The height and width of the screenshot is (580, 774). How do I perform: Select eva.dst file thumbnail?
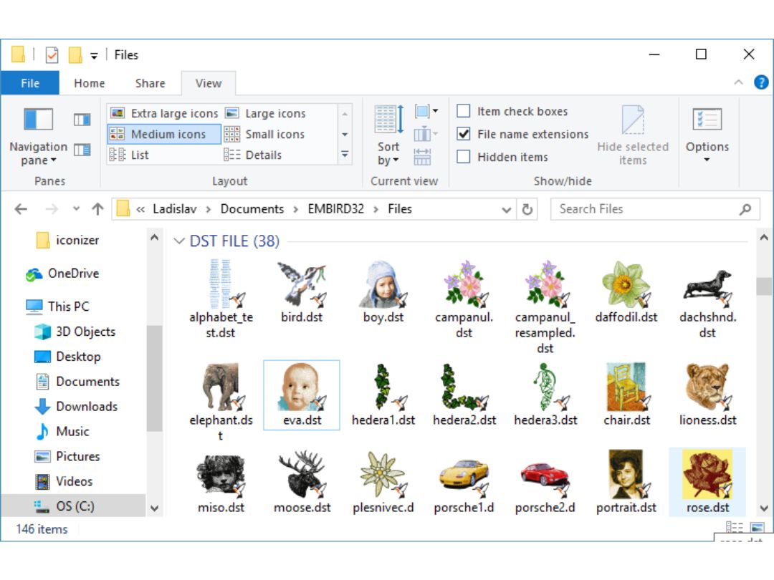tap(302, 395)
